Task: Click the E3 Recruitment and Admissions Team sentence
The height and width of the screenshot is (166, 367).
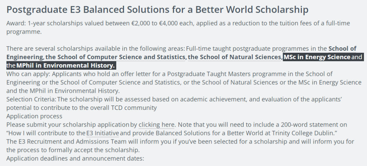Action: 180,146
